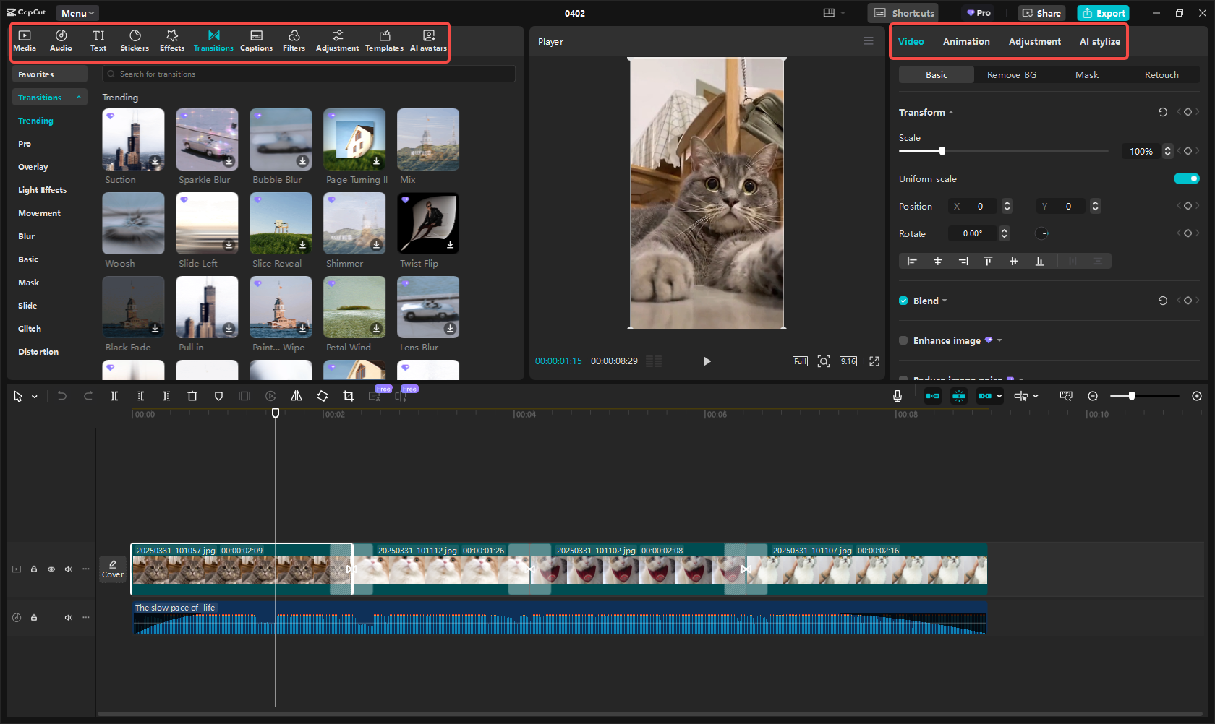The image size is (1215, 724).
Task: Open the Stickers panel
Action: [x=135, y=40]
